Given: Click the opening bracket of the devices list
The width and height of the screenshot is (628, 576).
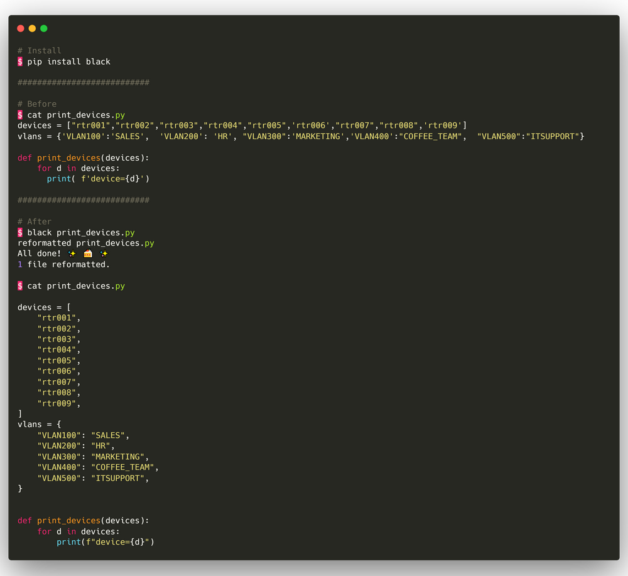Looking at the screenshot, I should [x=68, y=307].
